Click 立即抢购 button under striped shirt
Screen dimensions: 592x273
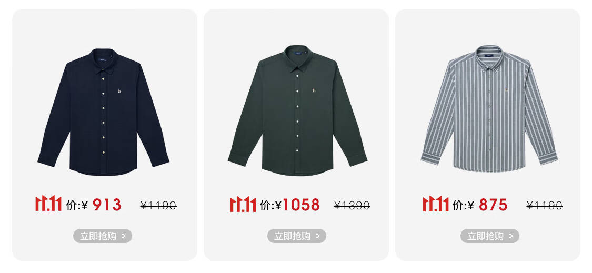point(490,236)
